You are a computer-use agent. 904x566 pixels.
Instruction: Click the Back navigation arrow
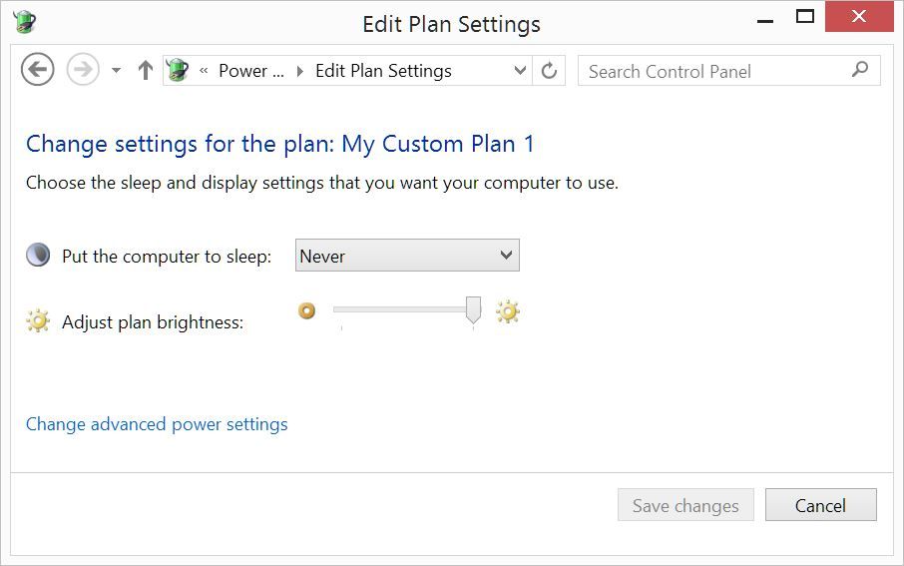tap(38, 71)
